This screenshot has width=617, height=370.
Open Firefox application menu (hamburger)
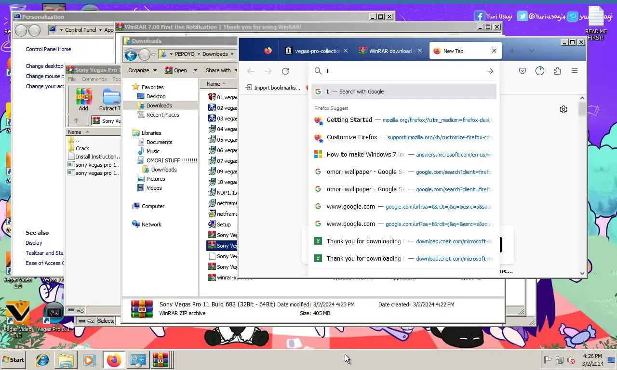575,71
